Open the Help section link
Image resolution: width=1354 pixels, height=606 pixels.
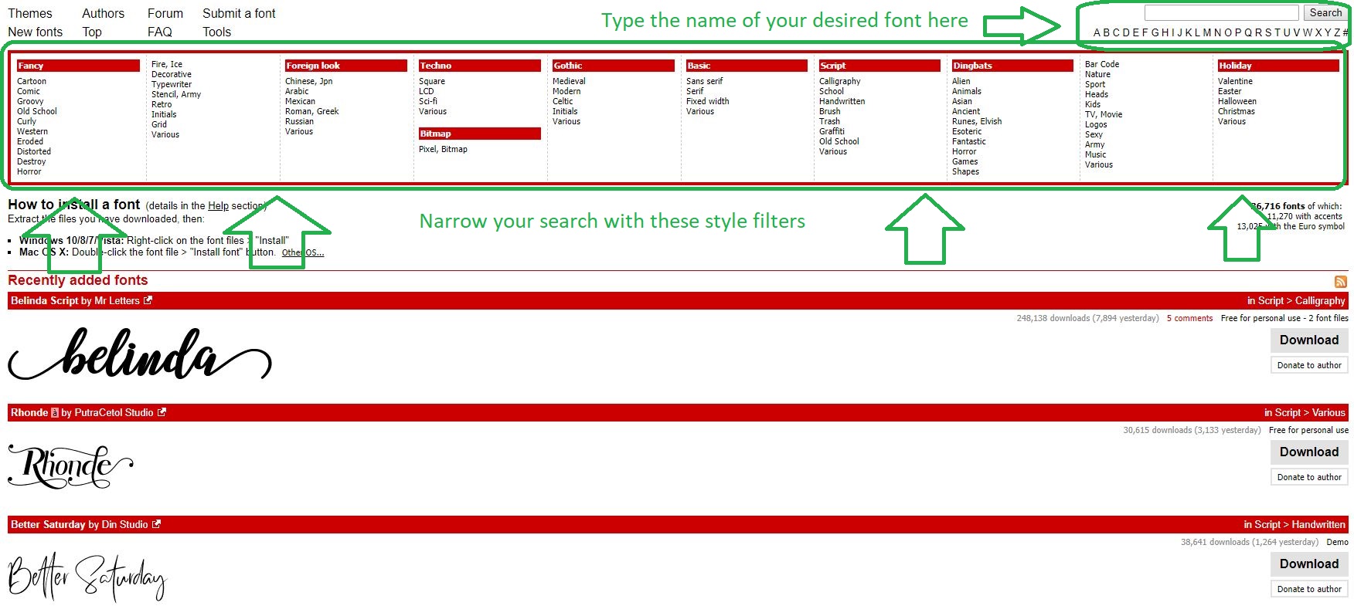218,206
